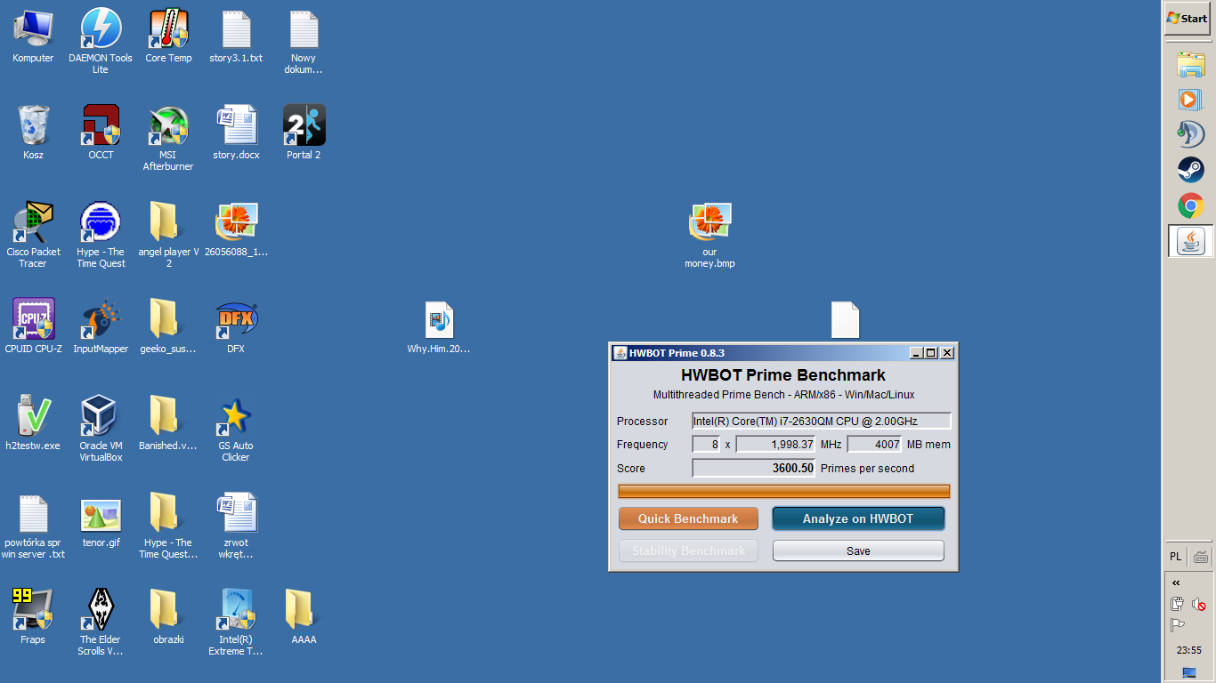
Task: Select the powtórka spr win server .txt
Action: [x=33, y=526]
